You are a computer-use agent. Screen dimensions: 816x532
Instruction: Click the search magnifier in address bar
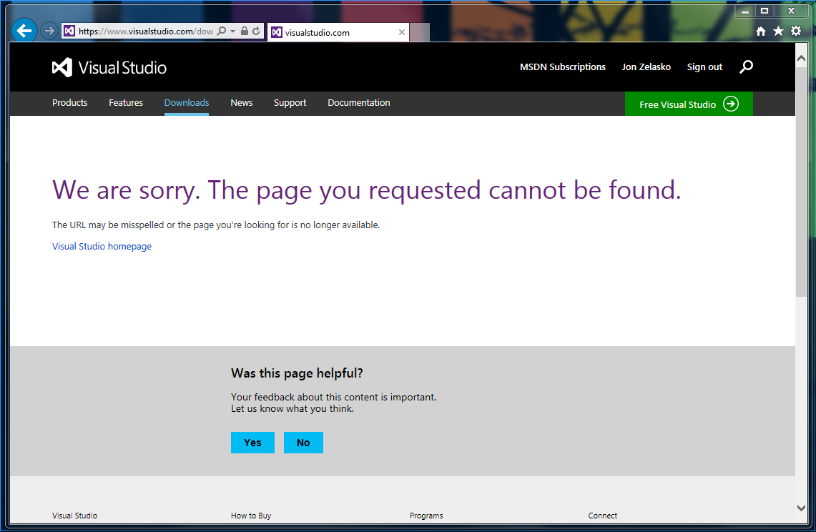coord(222,31)
